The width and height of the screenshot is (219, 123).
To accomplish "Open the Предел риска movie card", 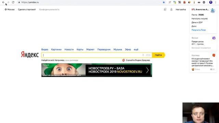I will [x=197, y=43].
